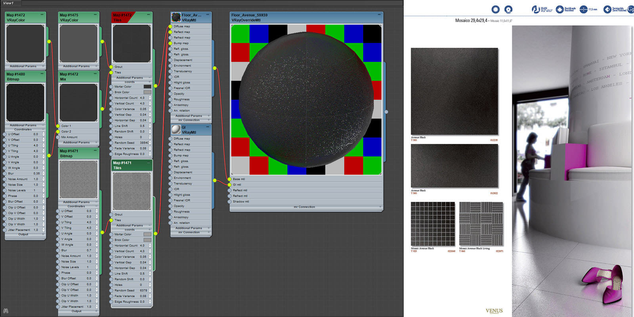The image size is (634, 317).
Task: Click the Mosaic Avenue Black Living image
Action: pos(481,224)
